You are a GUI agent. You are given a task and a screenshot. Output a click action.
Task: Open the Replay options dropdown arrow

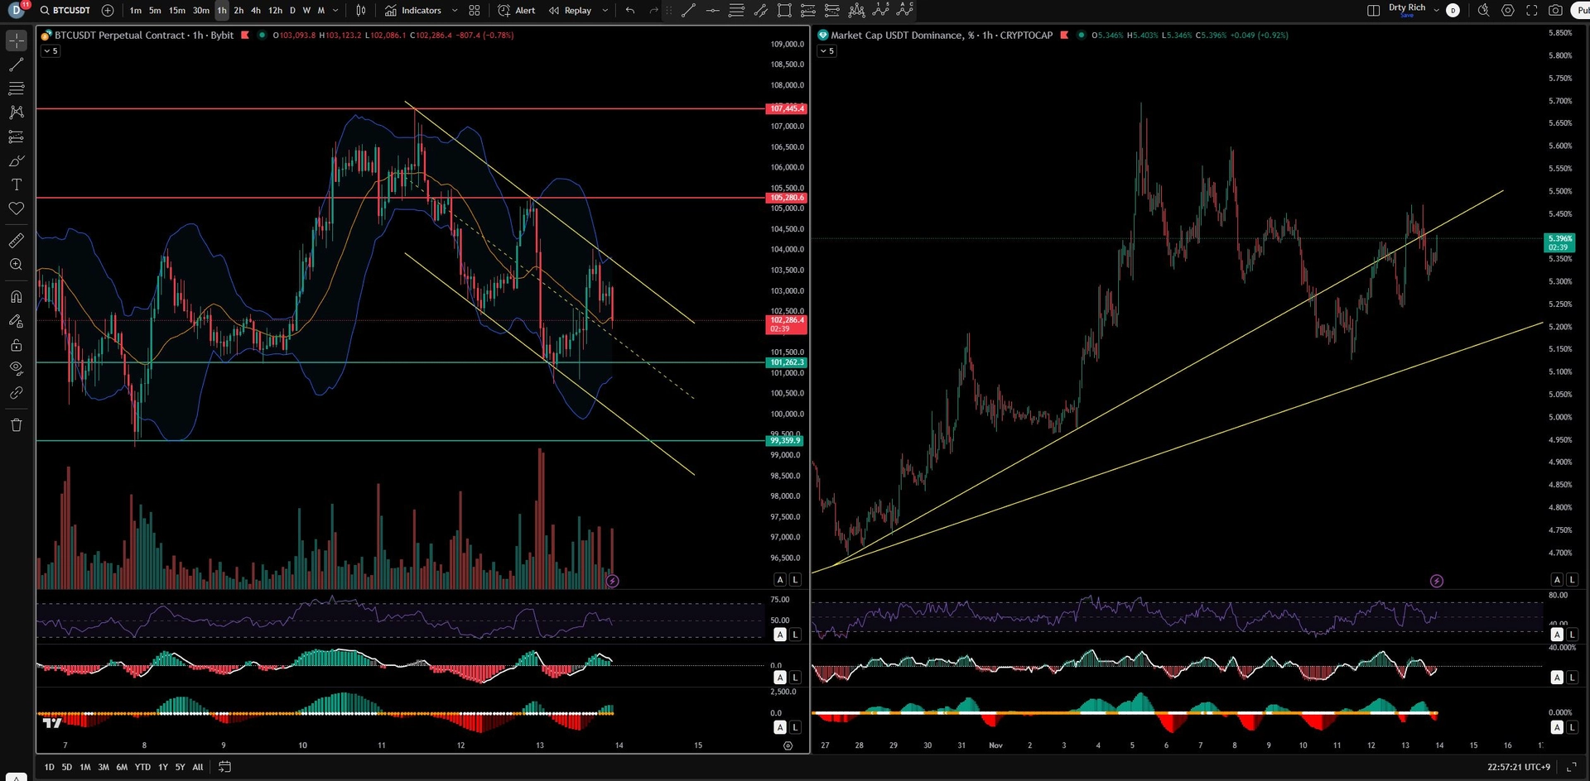pyautogui.click(x=605, y=11)
